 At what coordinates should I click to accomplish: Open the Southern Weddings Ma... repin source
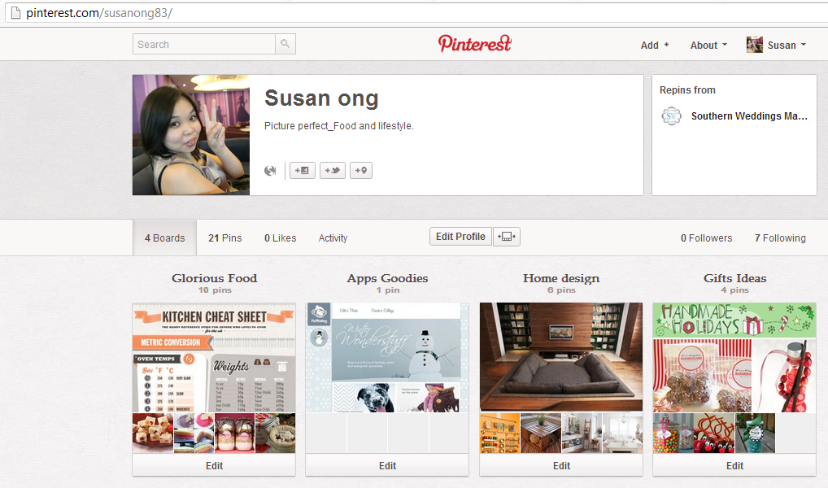(749, 116)
